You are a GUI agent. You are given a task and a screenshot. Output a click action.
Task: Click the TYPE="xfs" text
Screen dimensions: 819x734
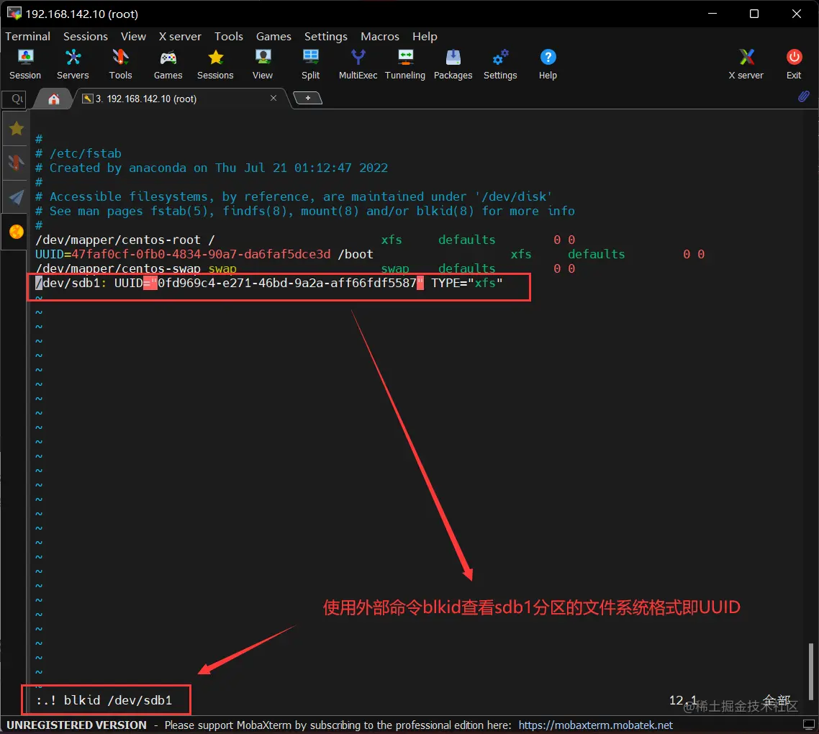pos(466,283)
